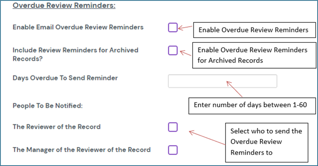Enable Email Overdue Review Reminders checkbox
318x166 pixels.
[x=172, y=28]
